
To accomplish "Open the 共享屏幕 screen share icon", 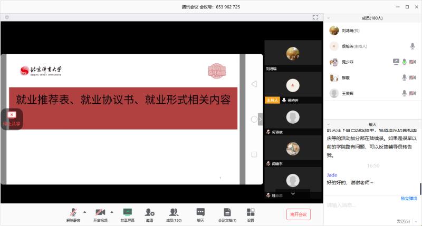I will (x=127, y=212).
